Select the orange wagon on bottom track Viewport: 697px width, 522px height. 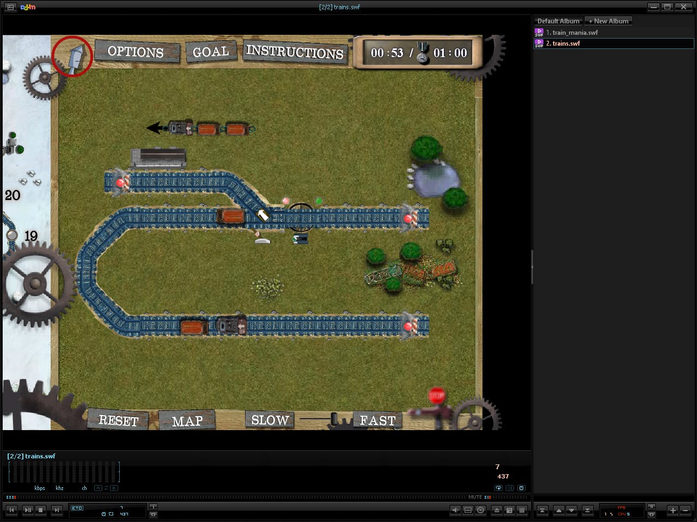point(193,327)
